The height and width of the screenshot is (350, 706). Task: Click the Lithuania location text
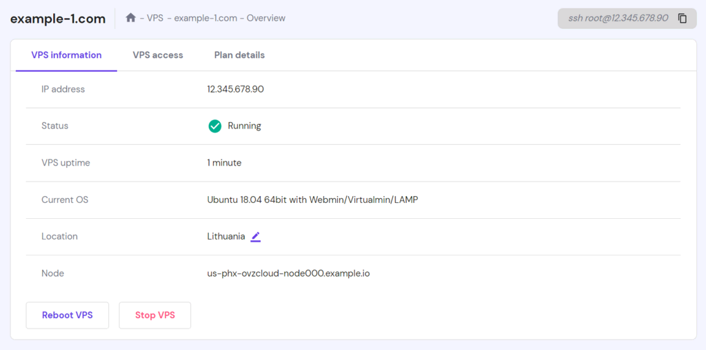tap(226, 236)
